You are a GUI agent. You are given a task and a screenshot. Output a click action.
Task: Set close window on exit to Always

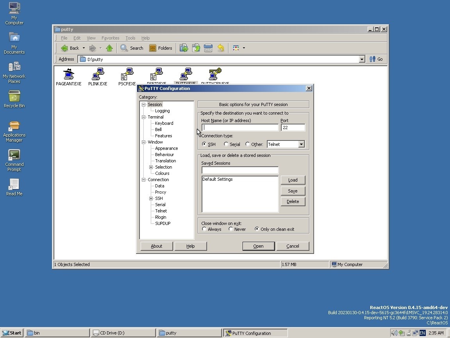click(x=204, y=229)
